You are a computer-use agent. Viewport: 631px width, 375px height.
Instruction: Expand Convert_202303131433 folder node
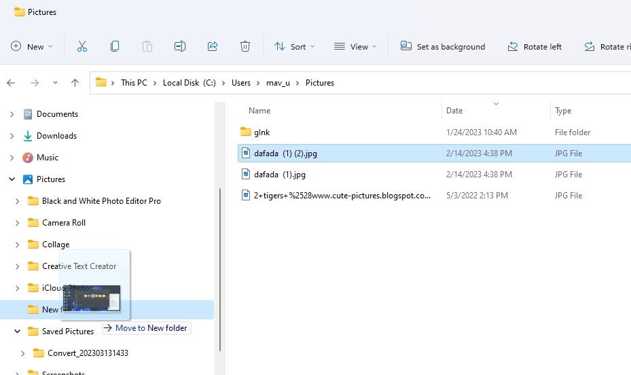click(x=23, y=353)
